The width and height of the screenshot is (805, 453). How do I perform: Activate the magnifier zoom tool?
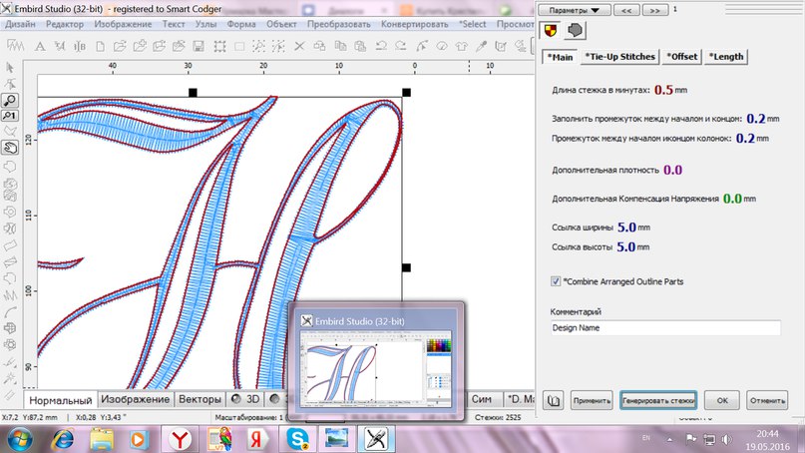click(10, 101)
